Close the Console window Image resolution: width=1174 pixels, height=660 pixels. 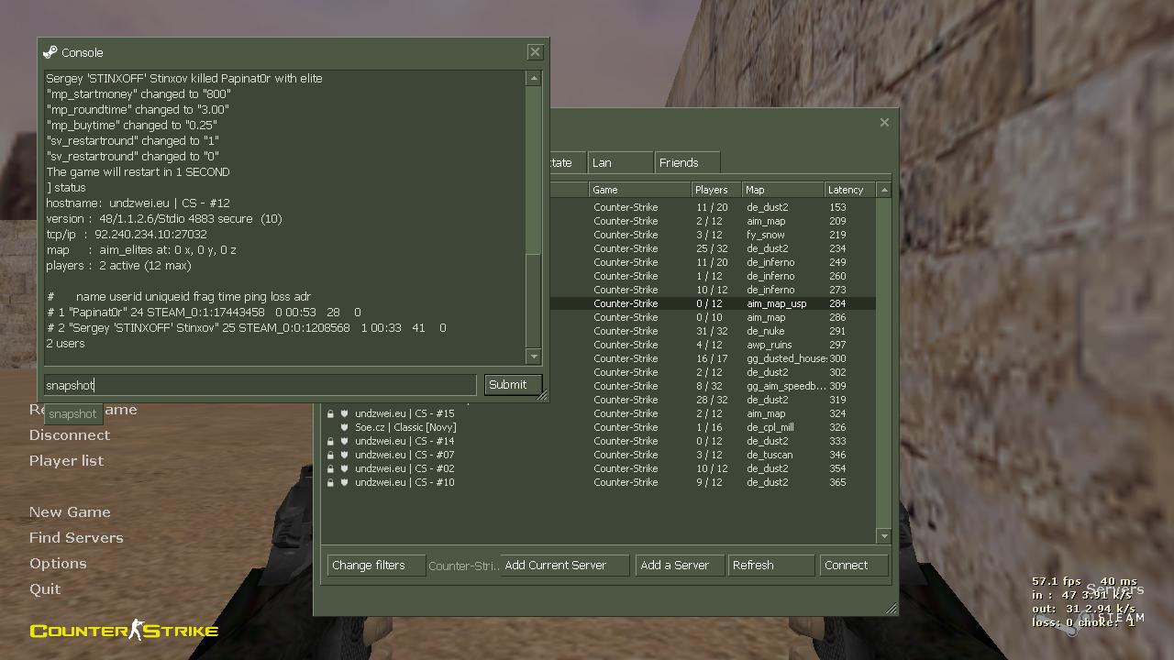coord(535,52)
